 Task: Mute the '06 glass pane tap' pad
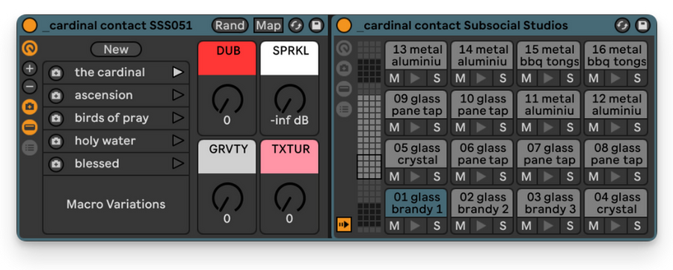(461, 177)
